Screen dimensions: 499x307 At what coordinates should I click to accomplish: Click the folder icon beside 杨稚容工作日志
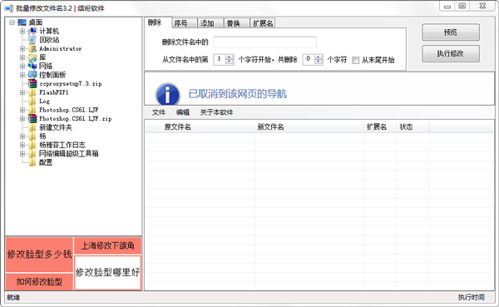click(32, 145)
